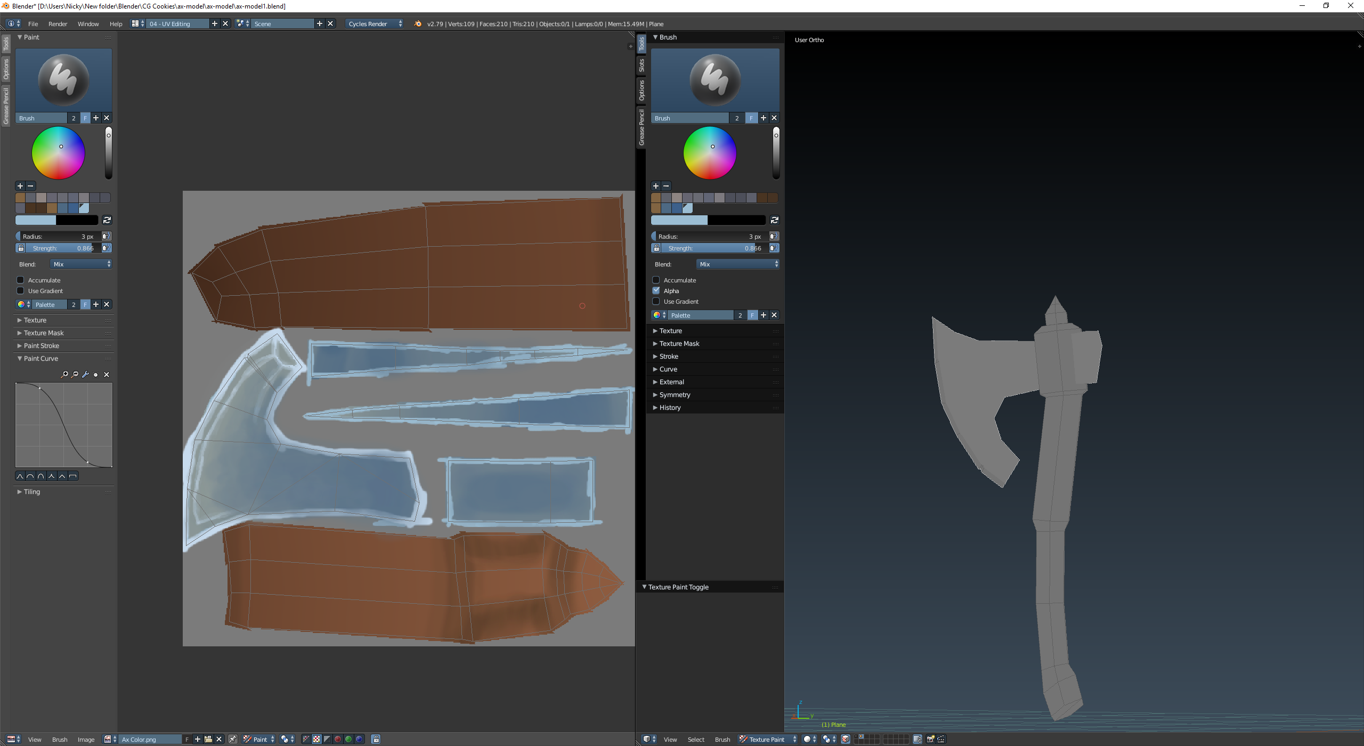Screen dimensions: 1364x746
Task: Open the Render menu
Action: (58, 24)
